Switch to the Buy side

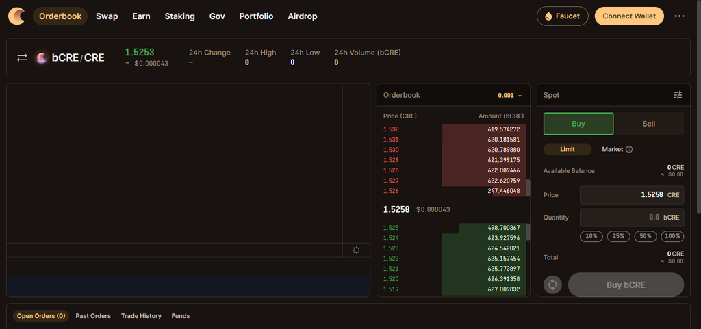click(x=578, y=124)
